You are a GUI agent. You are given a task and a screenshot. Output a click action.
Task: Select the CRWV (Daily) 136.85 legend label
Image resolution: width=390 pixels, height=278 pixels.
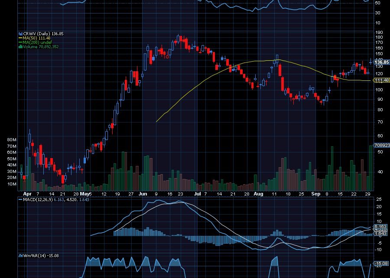point(43,33)
